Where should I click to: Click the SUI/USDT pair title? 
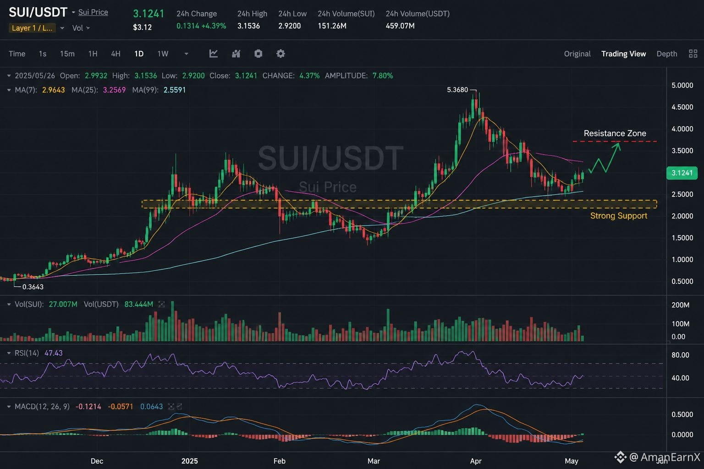(38, 12)
